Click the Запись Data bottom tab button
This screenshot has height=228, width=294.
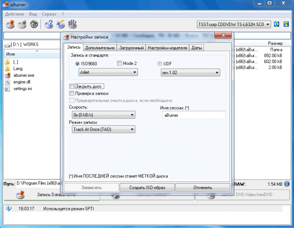(52, 195)
